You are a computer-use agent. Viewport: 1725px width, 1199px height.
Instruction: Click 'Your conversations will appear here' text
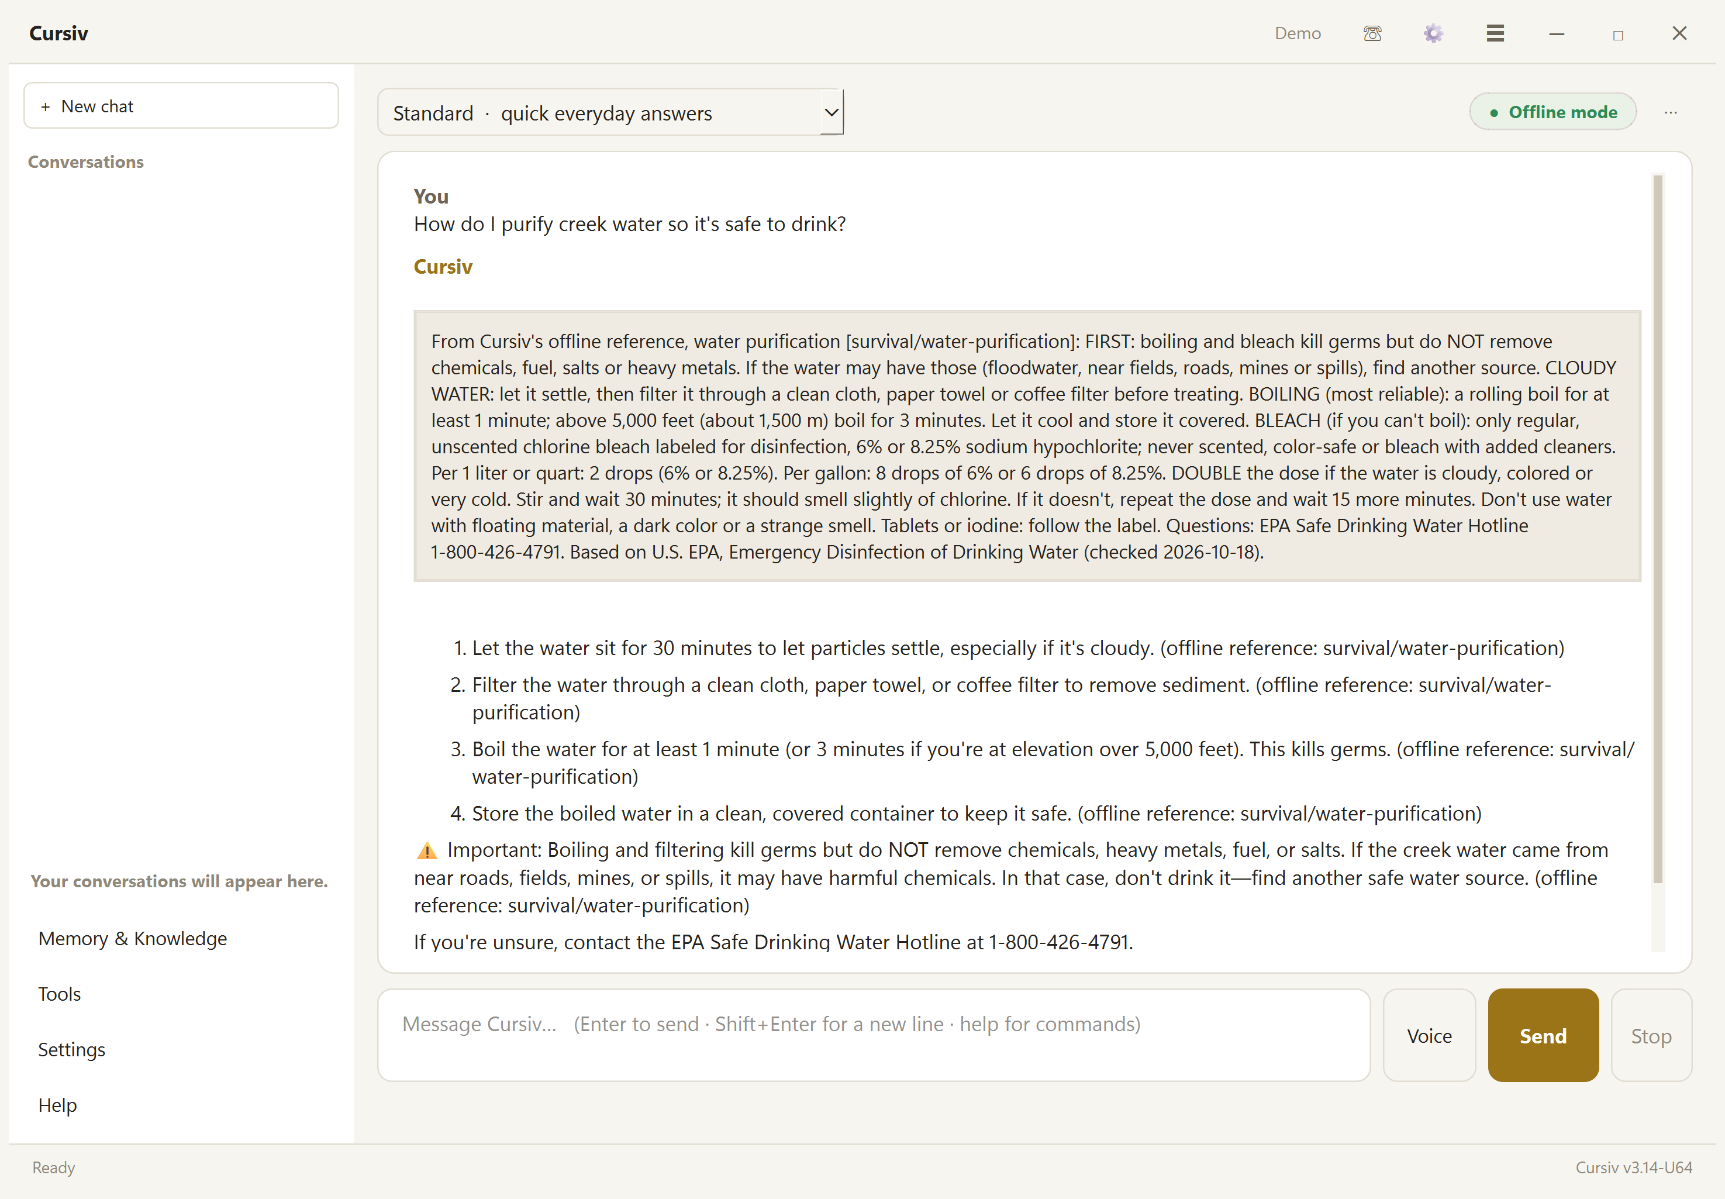point(180,881)
